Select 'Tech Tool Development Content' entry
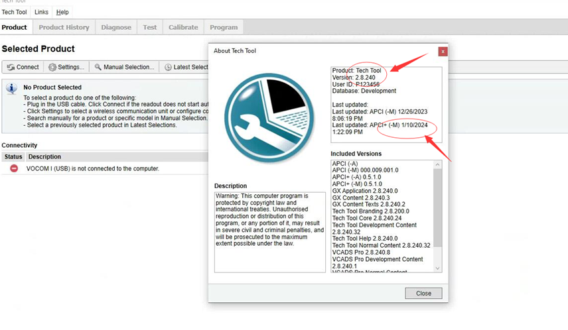The height and width of the screenshot is (330, 568). (x=374, y=229)
